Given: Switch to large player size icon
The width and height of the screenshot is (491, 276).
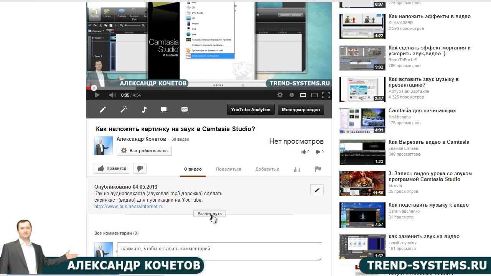Looking at the screenshot, I should (315, 95).
